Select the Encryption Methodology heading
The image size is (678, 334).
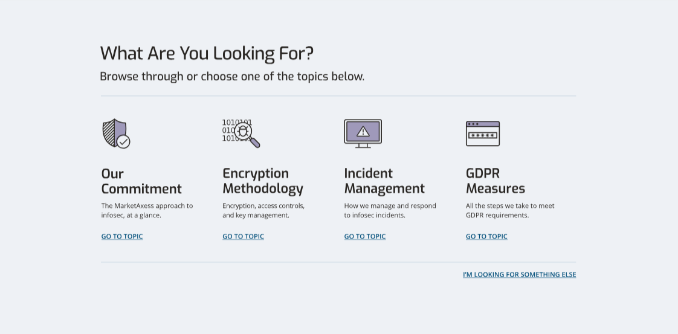pyautogui.click(x=263, y=181)
